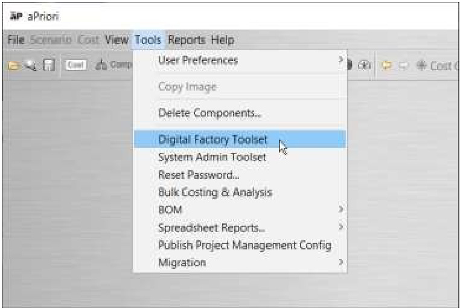Click the open folder toolbar icon
Screen dimensions: 460x308
tap(13, 65)
